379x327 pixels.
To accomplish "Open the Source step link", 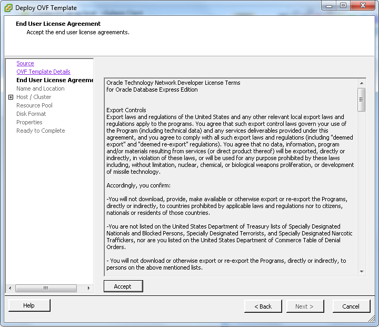I will point(25,63).
